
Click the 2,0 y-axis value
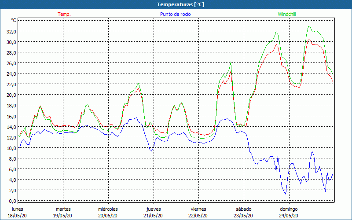pos(12,190)
